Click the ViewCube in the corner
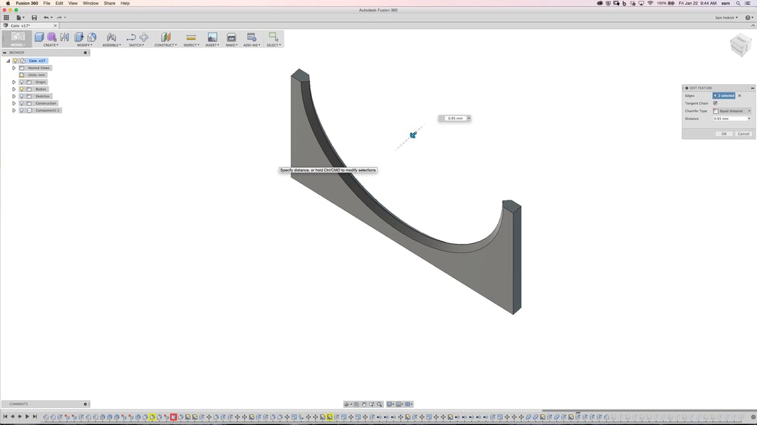This screenshot has width=757, height=425. pos(739,46)
